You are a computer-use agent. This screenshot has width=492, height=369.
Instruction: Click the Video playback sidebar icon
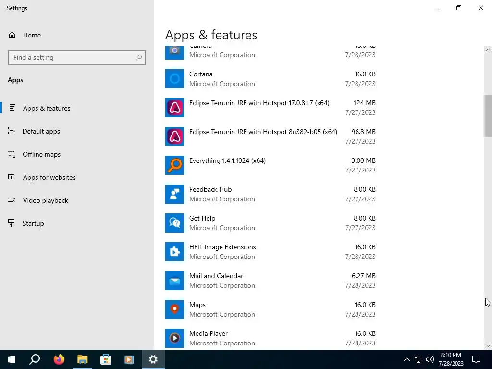[12, 200]
